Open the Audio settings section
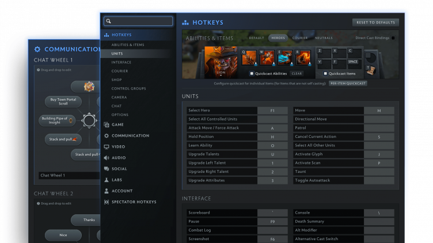Screen dimensions: 433x243 pos(118,157)
